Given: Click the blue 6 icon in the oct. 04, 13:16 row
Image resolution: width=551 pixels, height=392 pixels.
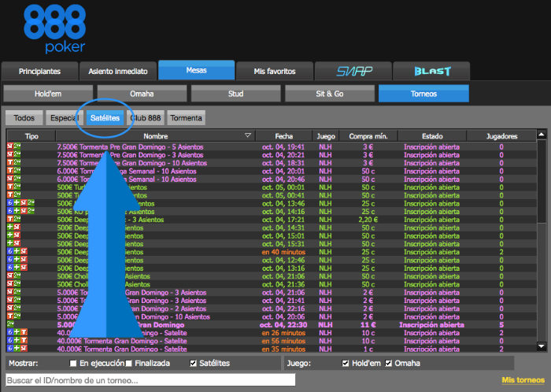Looking at the screenshot, I should pos(10,268).
